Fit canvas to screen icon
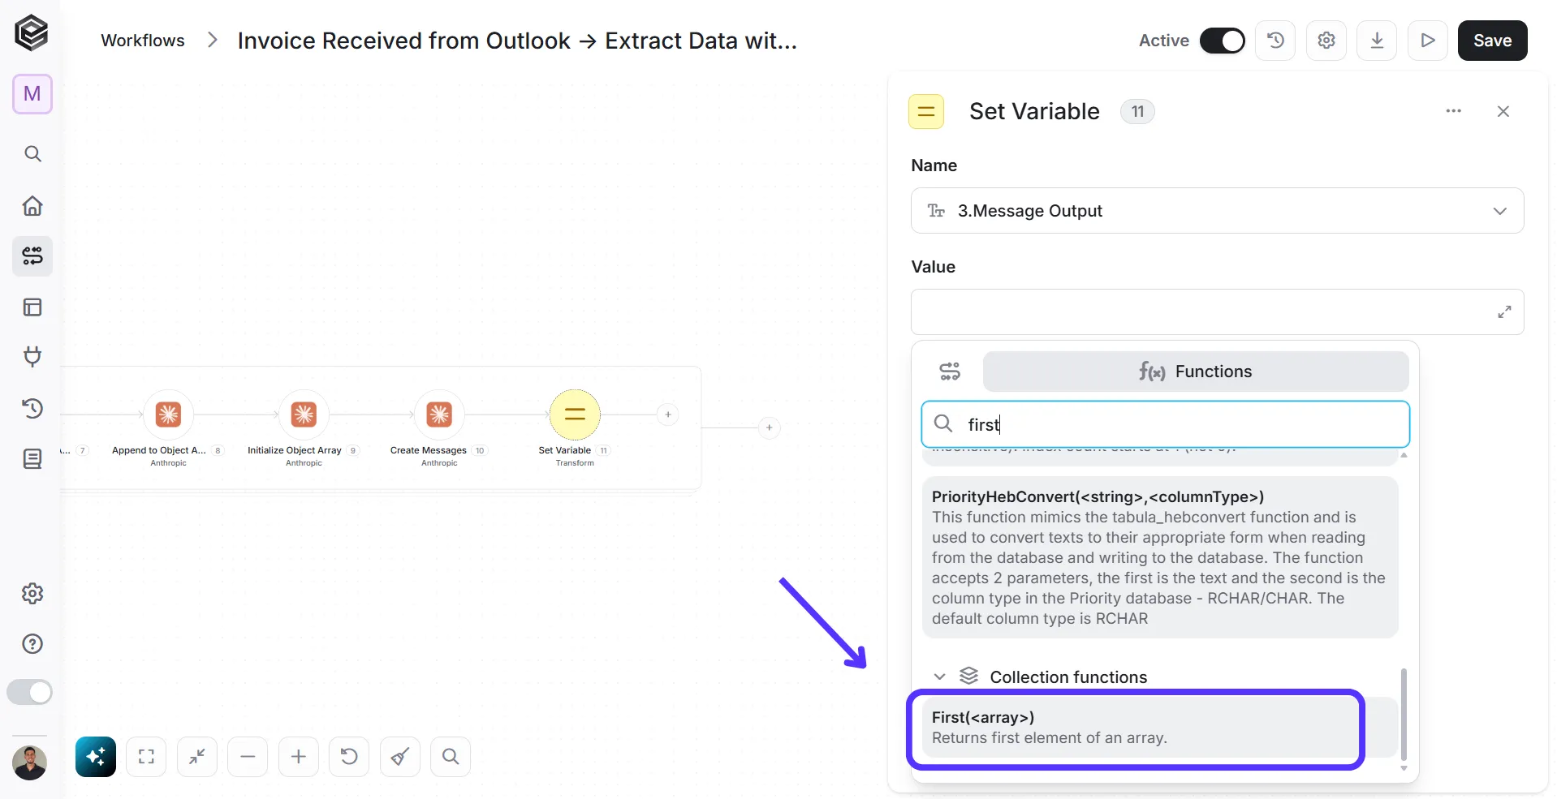The height and width of the screenshot is (799, 1557). tap(146, 757)
